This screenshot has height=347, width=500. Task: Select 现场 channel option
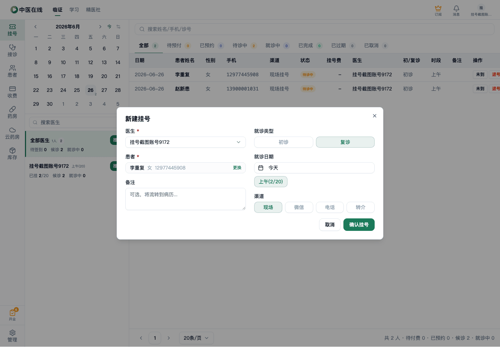[268, 207]
